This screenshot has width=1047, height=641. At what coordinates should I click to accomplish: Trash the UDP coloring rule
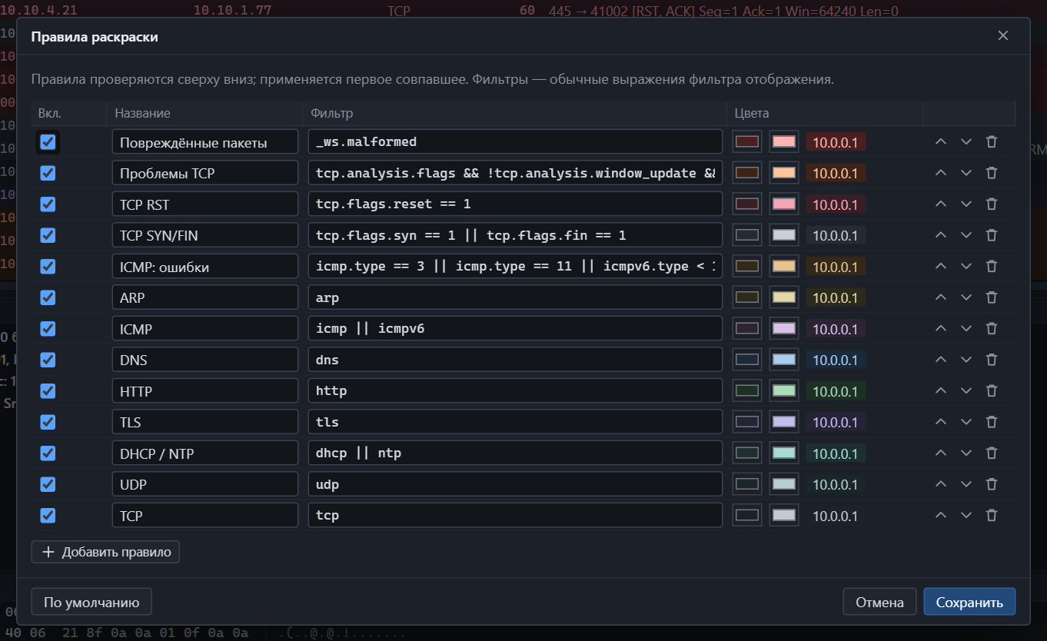(x=992, y=484)
